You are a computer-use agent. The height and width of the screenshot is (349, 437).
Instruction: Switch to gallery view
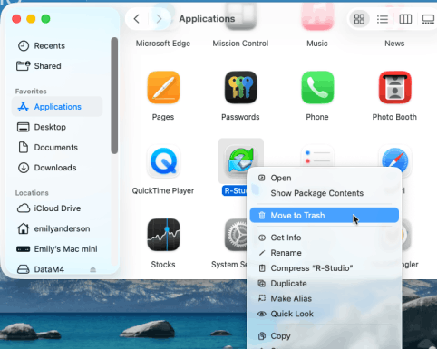point(428,19)
